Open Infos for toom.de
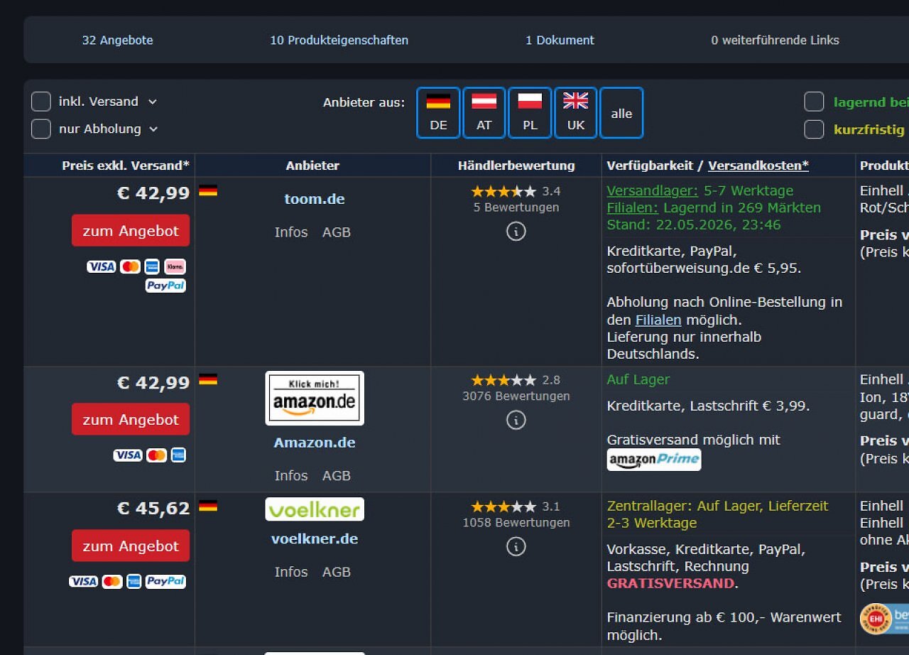This screenshot has height=655, width=909. [x=291, y=232]
